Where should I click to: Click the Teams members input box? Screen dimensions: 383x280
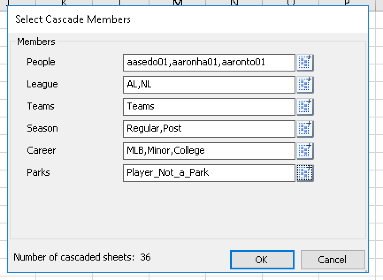pyautogui.click(x=209, y=107)
